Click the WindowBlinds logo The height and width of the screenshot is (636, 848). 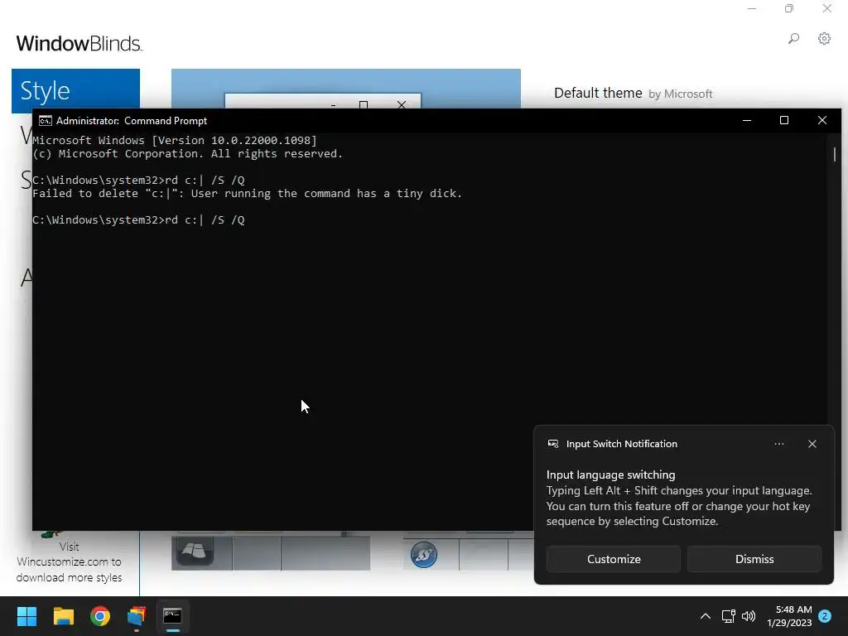[x=79, y=43]
